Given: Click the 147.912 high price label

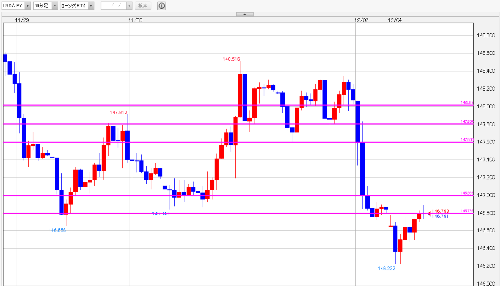Looking at the screenshot, I should tap(119, 112).
